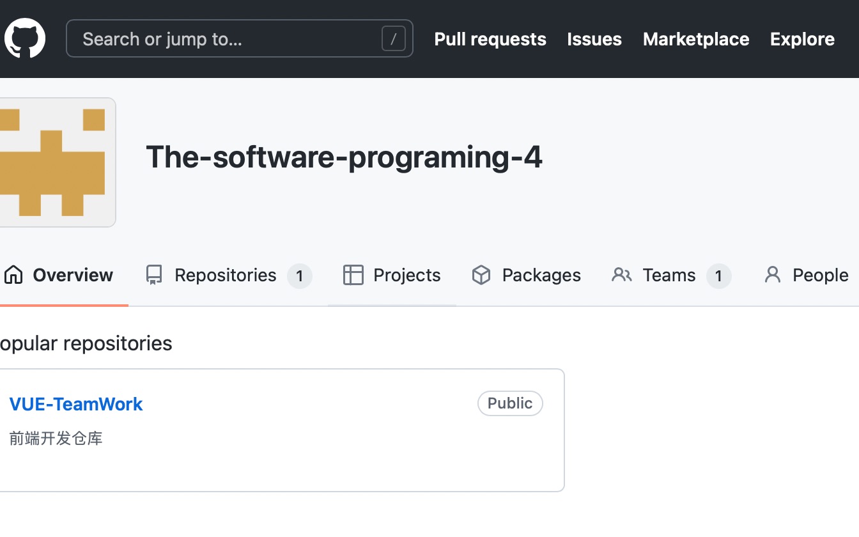859x537 pixels.
Task: Click the GitHub octocat logo
Action: click(x=24, y=38)
